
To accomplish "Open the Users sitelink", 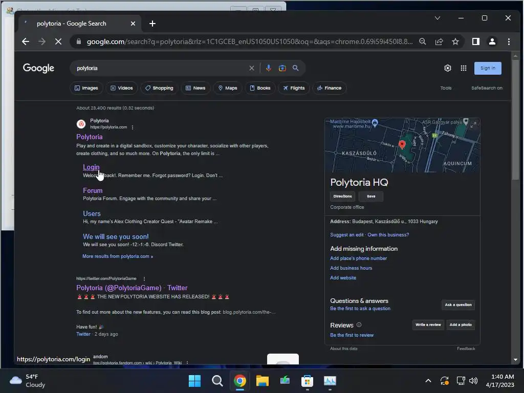I will click(x=92, y=213).
